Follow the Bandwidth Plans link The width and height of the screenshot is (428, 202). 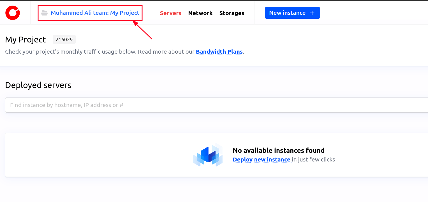pyautogui.click(x=219, y=52)
